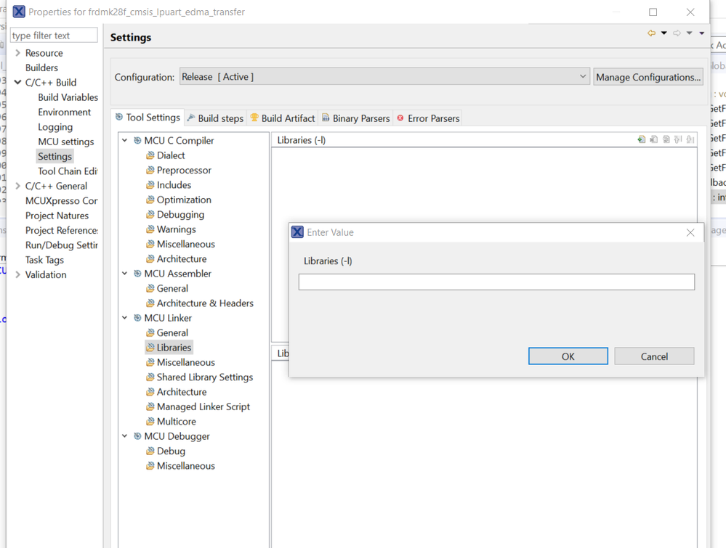Viewport: 726px width, 548px height.
Task: Collapse the C/C++ Build category
Action: point(17,83)
